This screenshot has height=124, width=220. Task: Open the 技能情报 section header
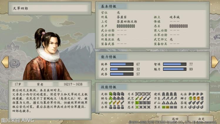point(109,87)
